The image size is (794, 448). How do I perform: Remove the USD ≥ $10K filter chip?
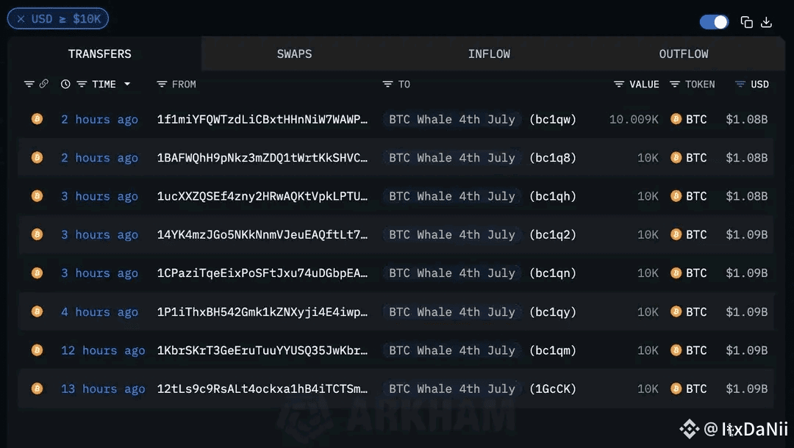click(21, 19)
